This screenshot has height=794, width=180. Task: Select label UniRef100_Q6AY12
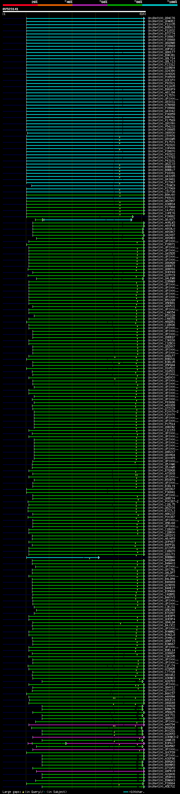[x=161, y=687]
